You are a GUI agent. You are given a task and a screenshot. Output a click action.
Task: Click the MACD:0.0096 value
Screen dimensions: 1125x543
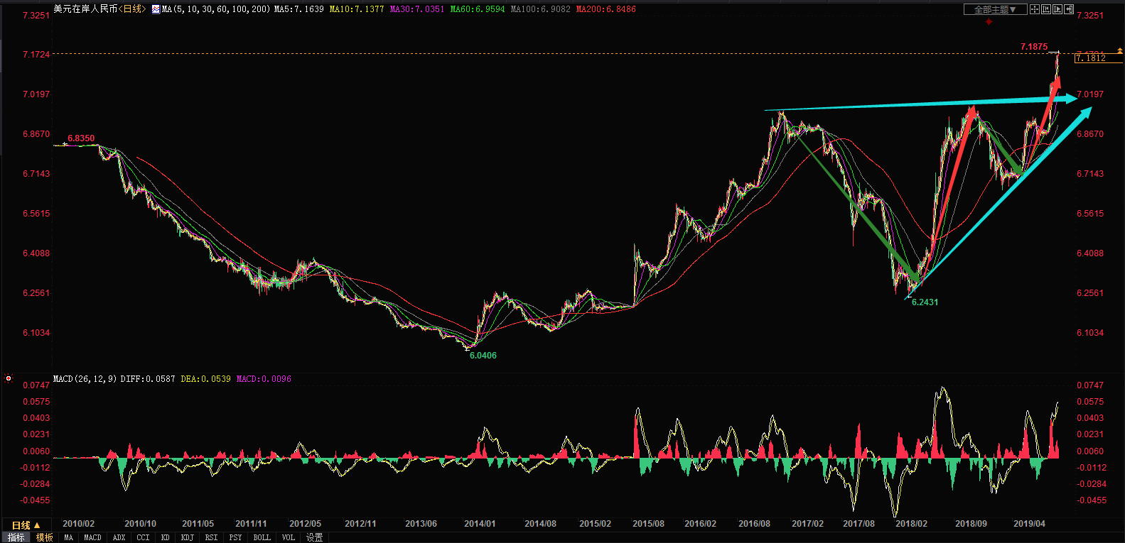[264, 379]
